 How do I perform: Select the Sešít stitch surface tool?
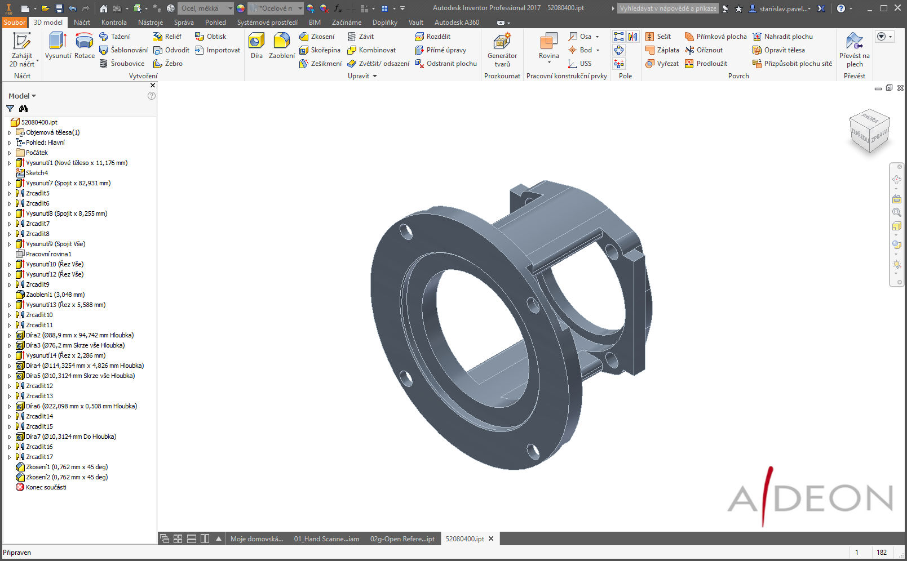[x=658, y=37]
